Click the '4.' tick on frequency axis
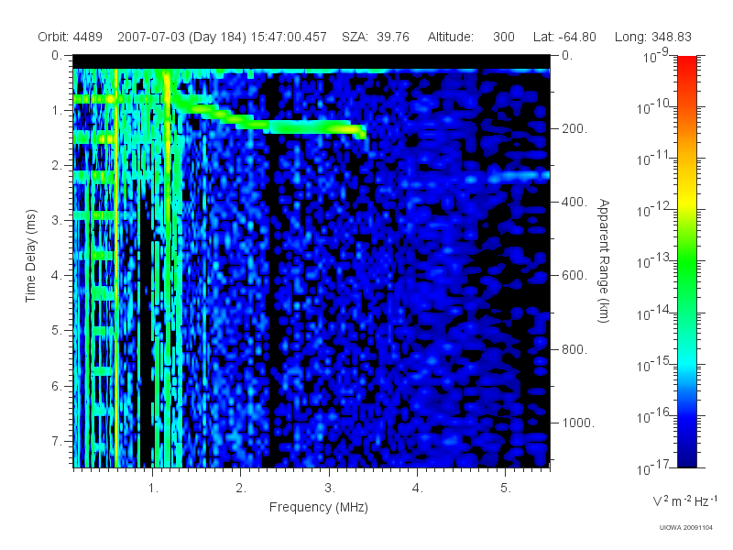Screen dimensions: 733x550 [418, 489]
